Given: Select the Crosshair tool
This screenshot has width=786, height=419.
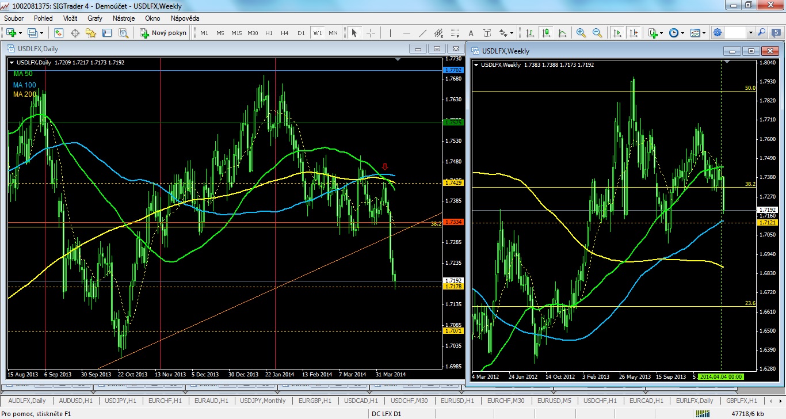Looking at the screenshot, I should pos(371,33).
